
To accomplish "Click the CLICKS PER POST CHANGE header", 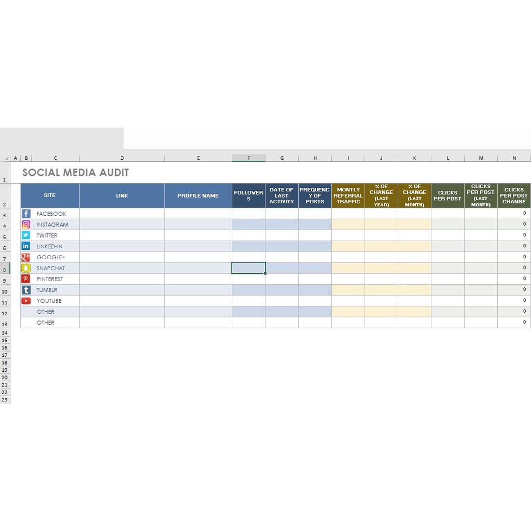I will [514, 195].
